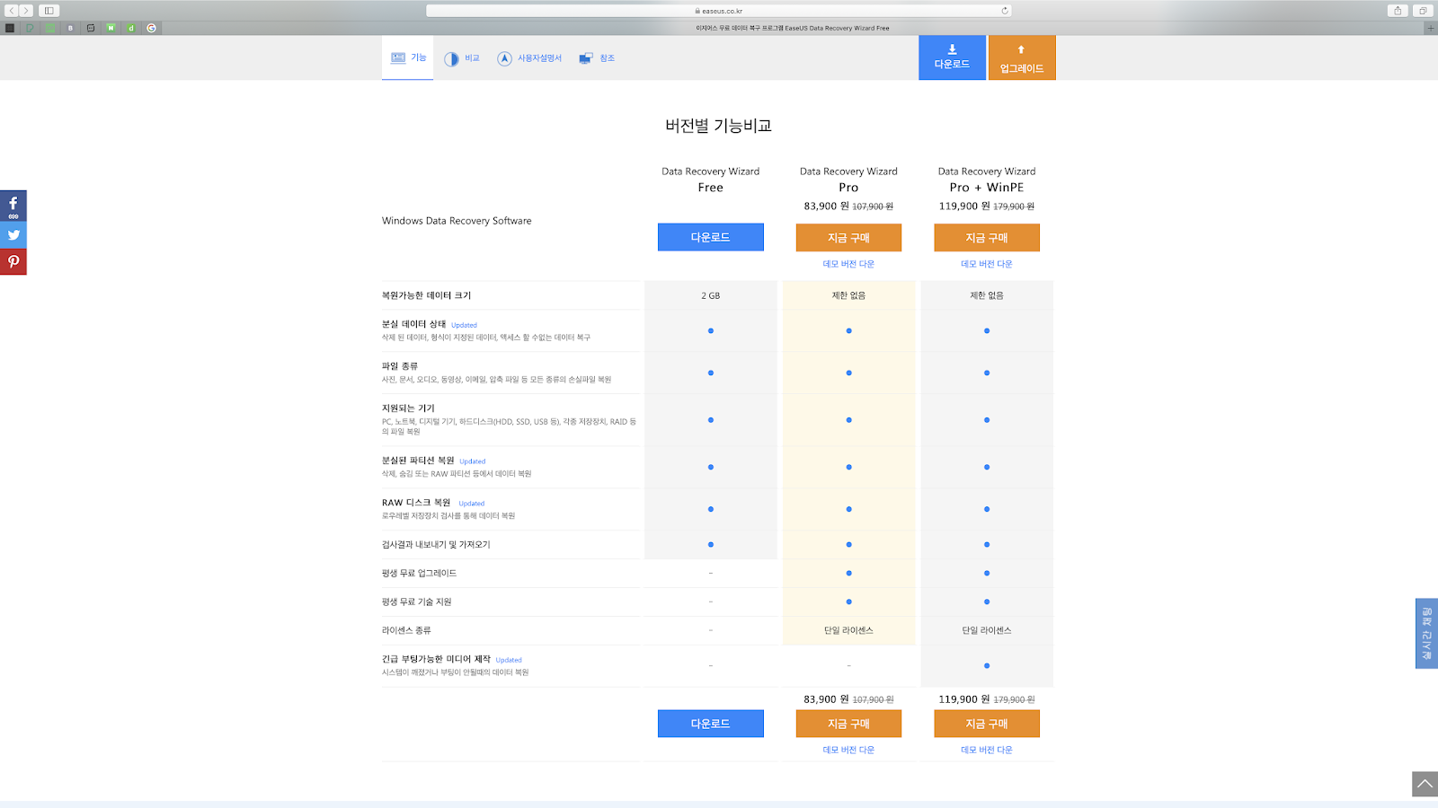Download Free version from upper table button
Image resolution: width=1438 pixels, height=808 pixels.
click(x=711, y=237)
